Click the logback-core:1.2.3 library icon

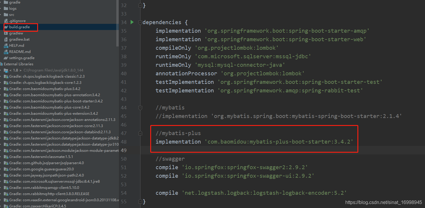coord(6,83)
